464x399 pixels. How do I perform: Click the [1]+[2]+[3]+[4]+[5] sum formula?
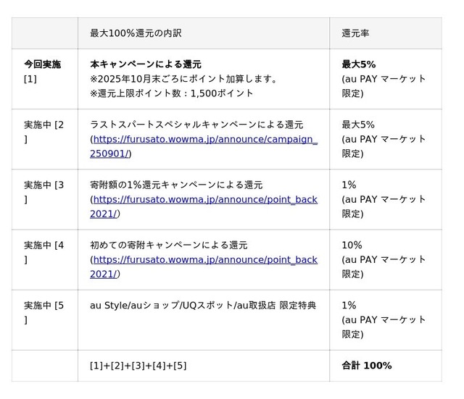point(138,366)
